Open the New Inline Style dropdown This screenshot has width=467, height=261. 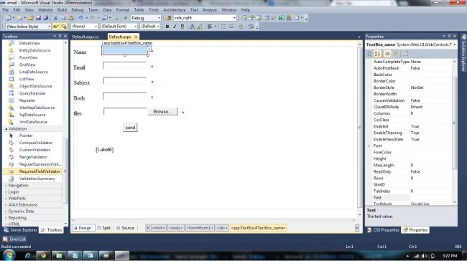(49, 27)
